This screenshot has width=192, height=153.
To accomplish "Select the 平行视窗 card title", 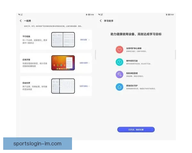I will tap(26, 36).
